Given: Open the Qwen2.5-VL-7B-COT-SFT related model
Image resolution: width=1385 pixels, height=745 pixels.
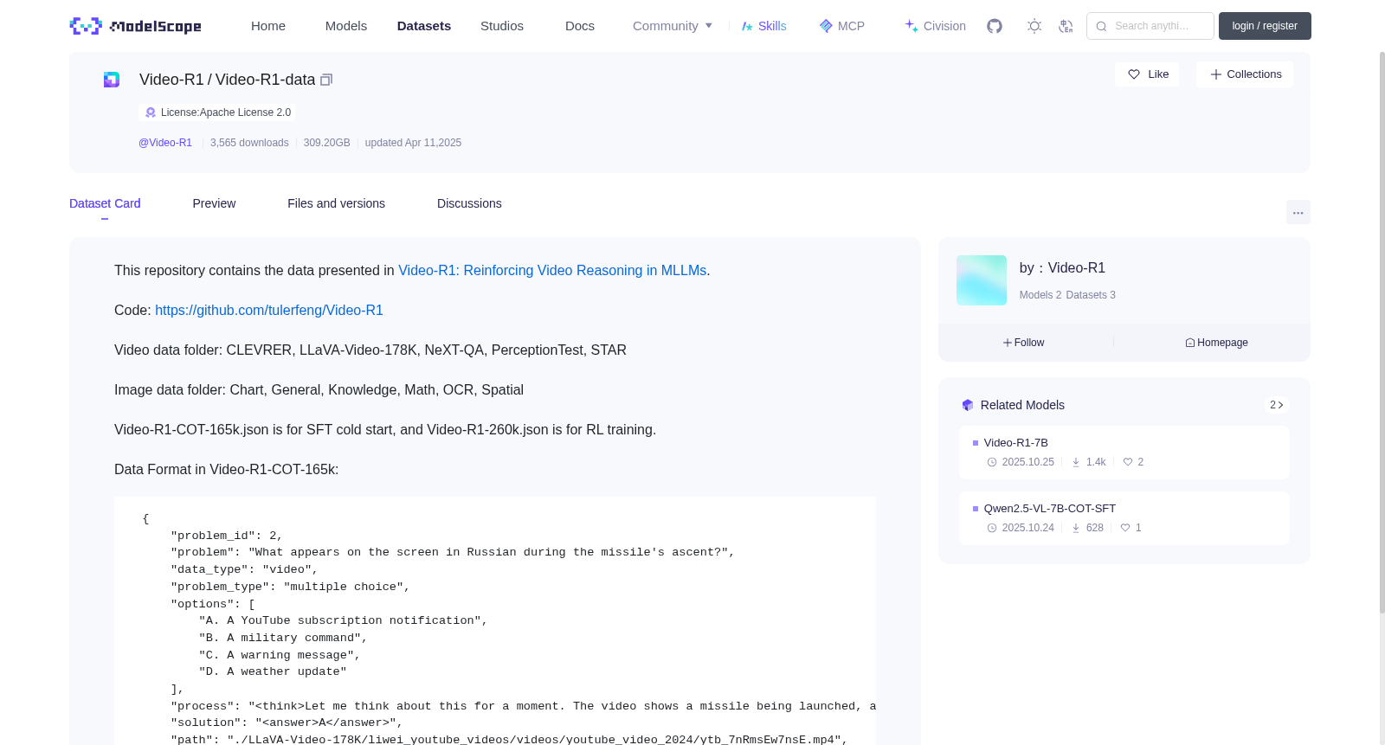Looking at the screenshot, I should [x=1124, y=518].
